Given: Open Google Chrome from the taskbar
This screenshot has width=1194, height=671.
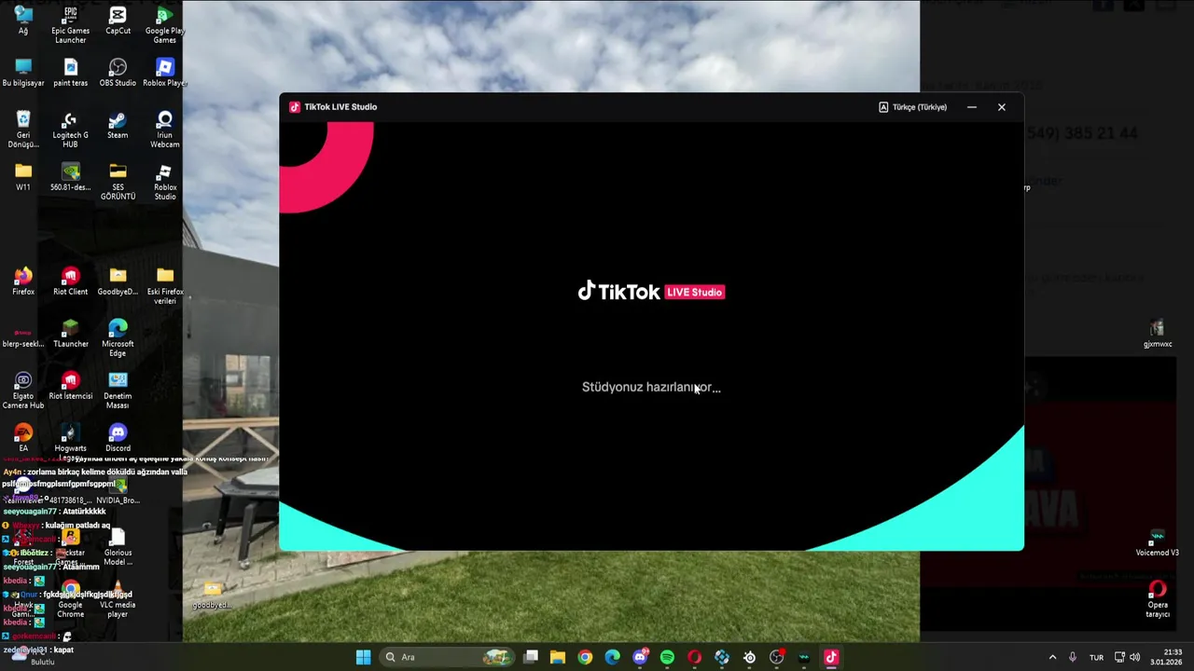Looking at the screenshot, I should click(585, 657).
